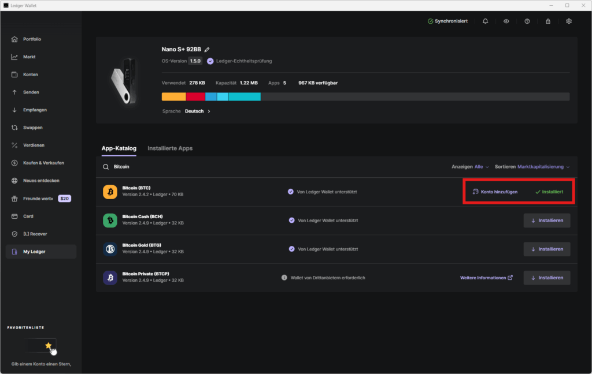Open settings using the gear icon
The width and height of the screenshot is (592, 374).
(x=568, y=21)
